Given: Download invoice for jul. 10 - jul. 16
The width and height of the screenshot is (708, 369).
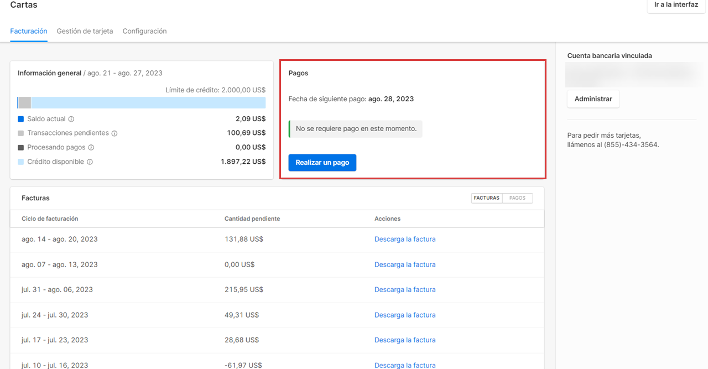Looking at the screenshot, I should tap(405, 365).
